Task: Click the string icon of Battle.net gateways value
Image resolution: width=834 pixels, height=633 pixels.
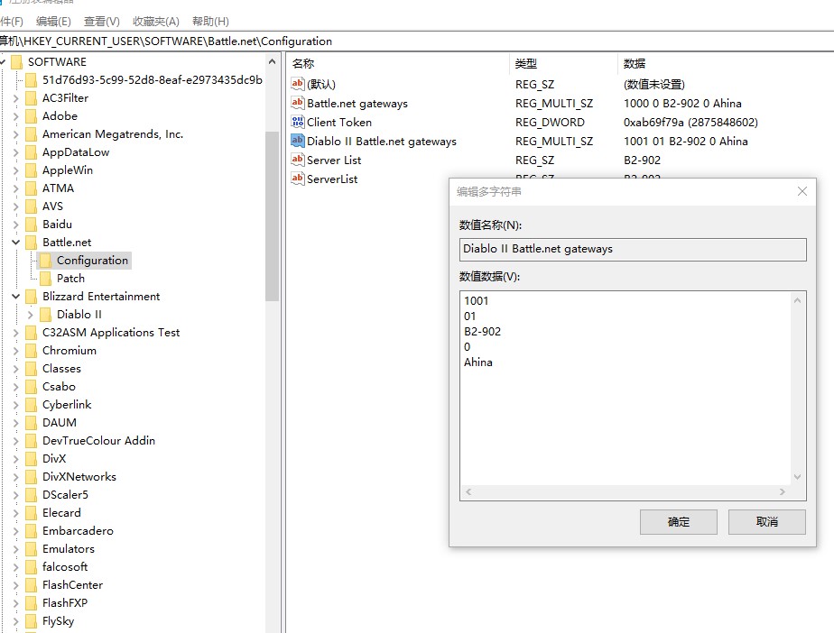Action: coord(297,103)
